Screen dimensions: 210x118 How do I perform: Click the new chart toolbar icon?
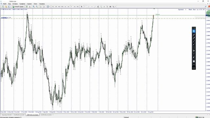click(3, 7)
